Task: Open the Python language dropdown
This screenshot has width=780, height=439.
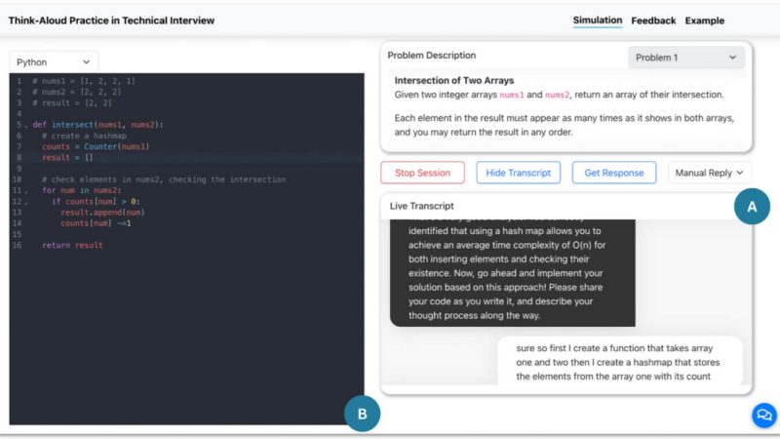Action: click(54, 61)
